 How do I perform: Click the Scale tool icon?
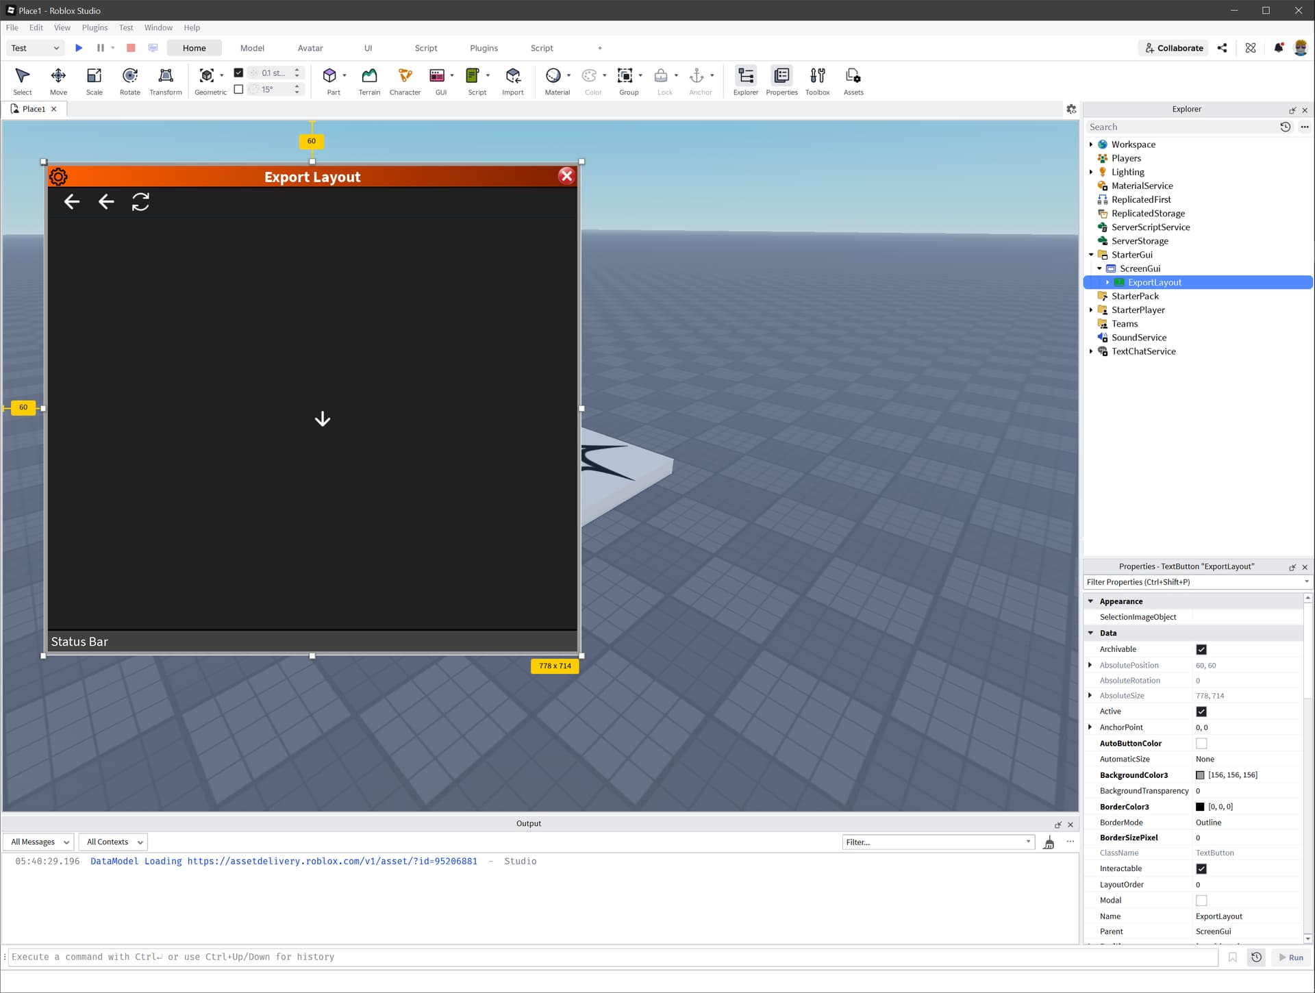coord(94,75)
